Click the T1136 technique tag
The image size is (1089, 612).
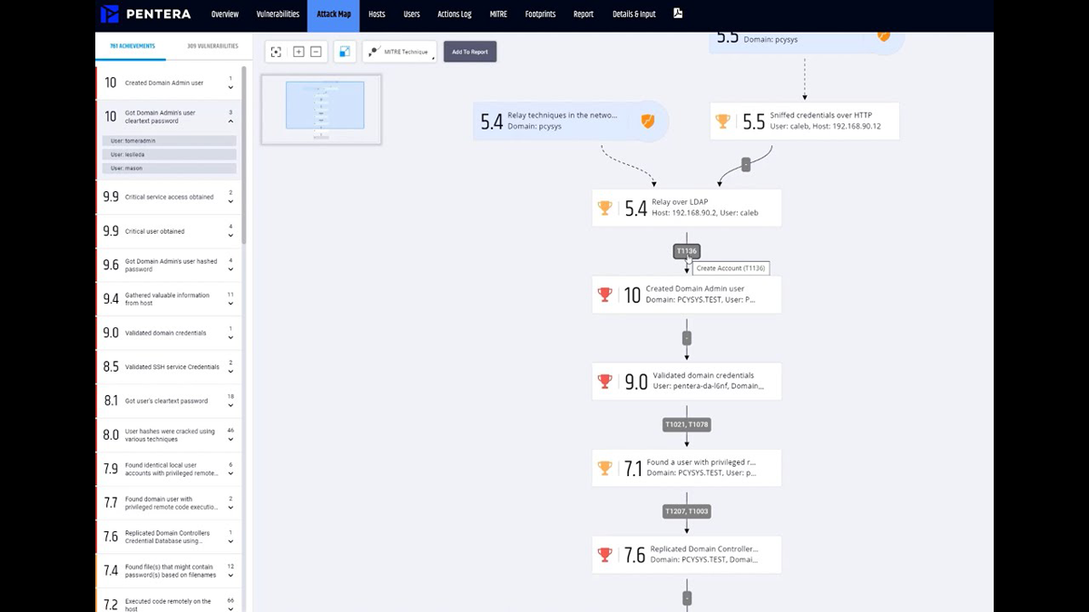[686, 251]
